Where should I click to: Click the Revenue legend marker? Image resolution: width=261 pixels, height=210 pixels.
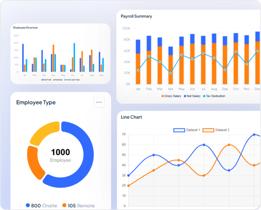pyautogui.click(x=54, y=80)
